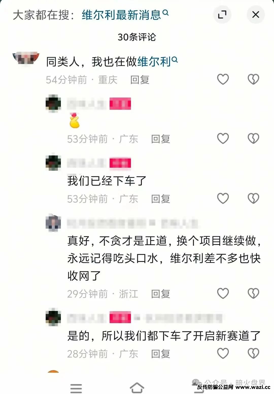
Task: Dislike the '我们已经下车了' comment
Action: [253, 198]
